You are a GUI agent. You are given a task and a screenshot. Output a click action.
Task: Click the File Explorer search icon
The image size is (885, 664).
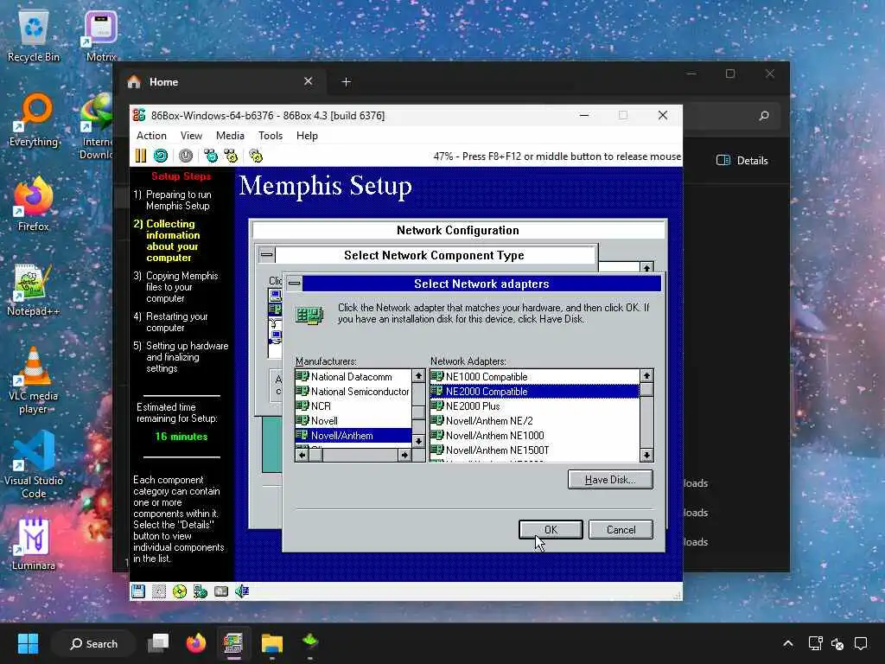click(764, 116)
